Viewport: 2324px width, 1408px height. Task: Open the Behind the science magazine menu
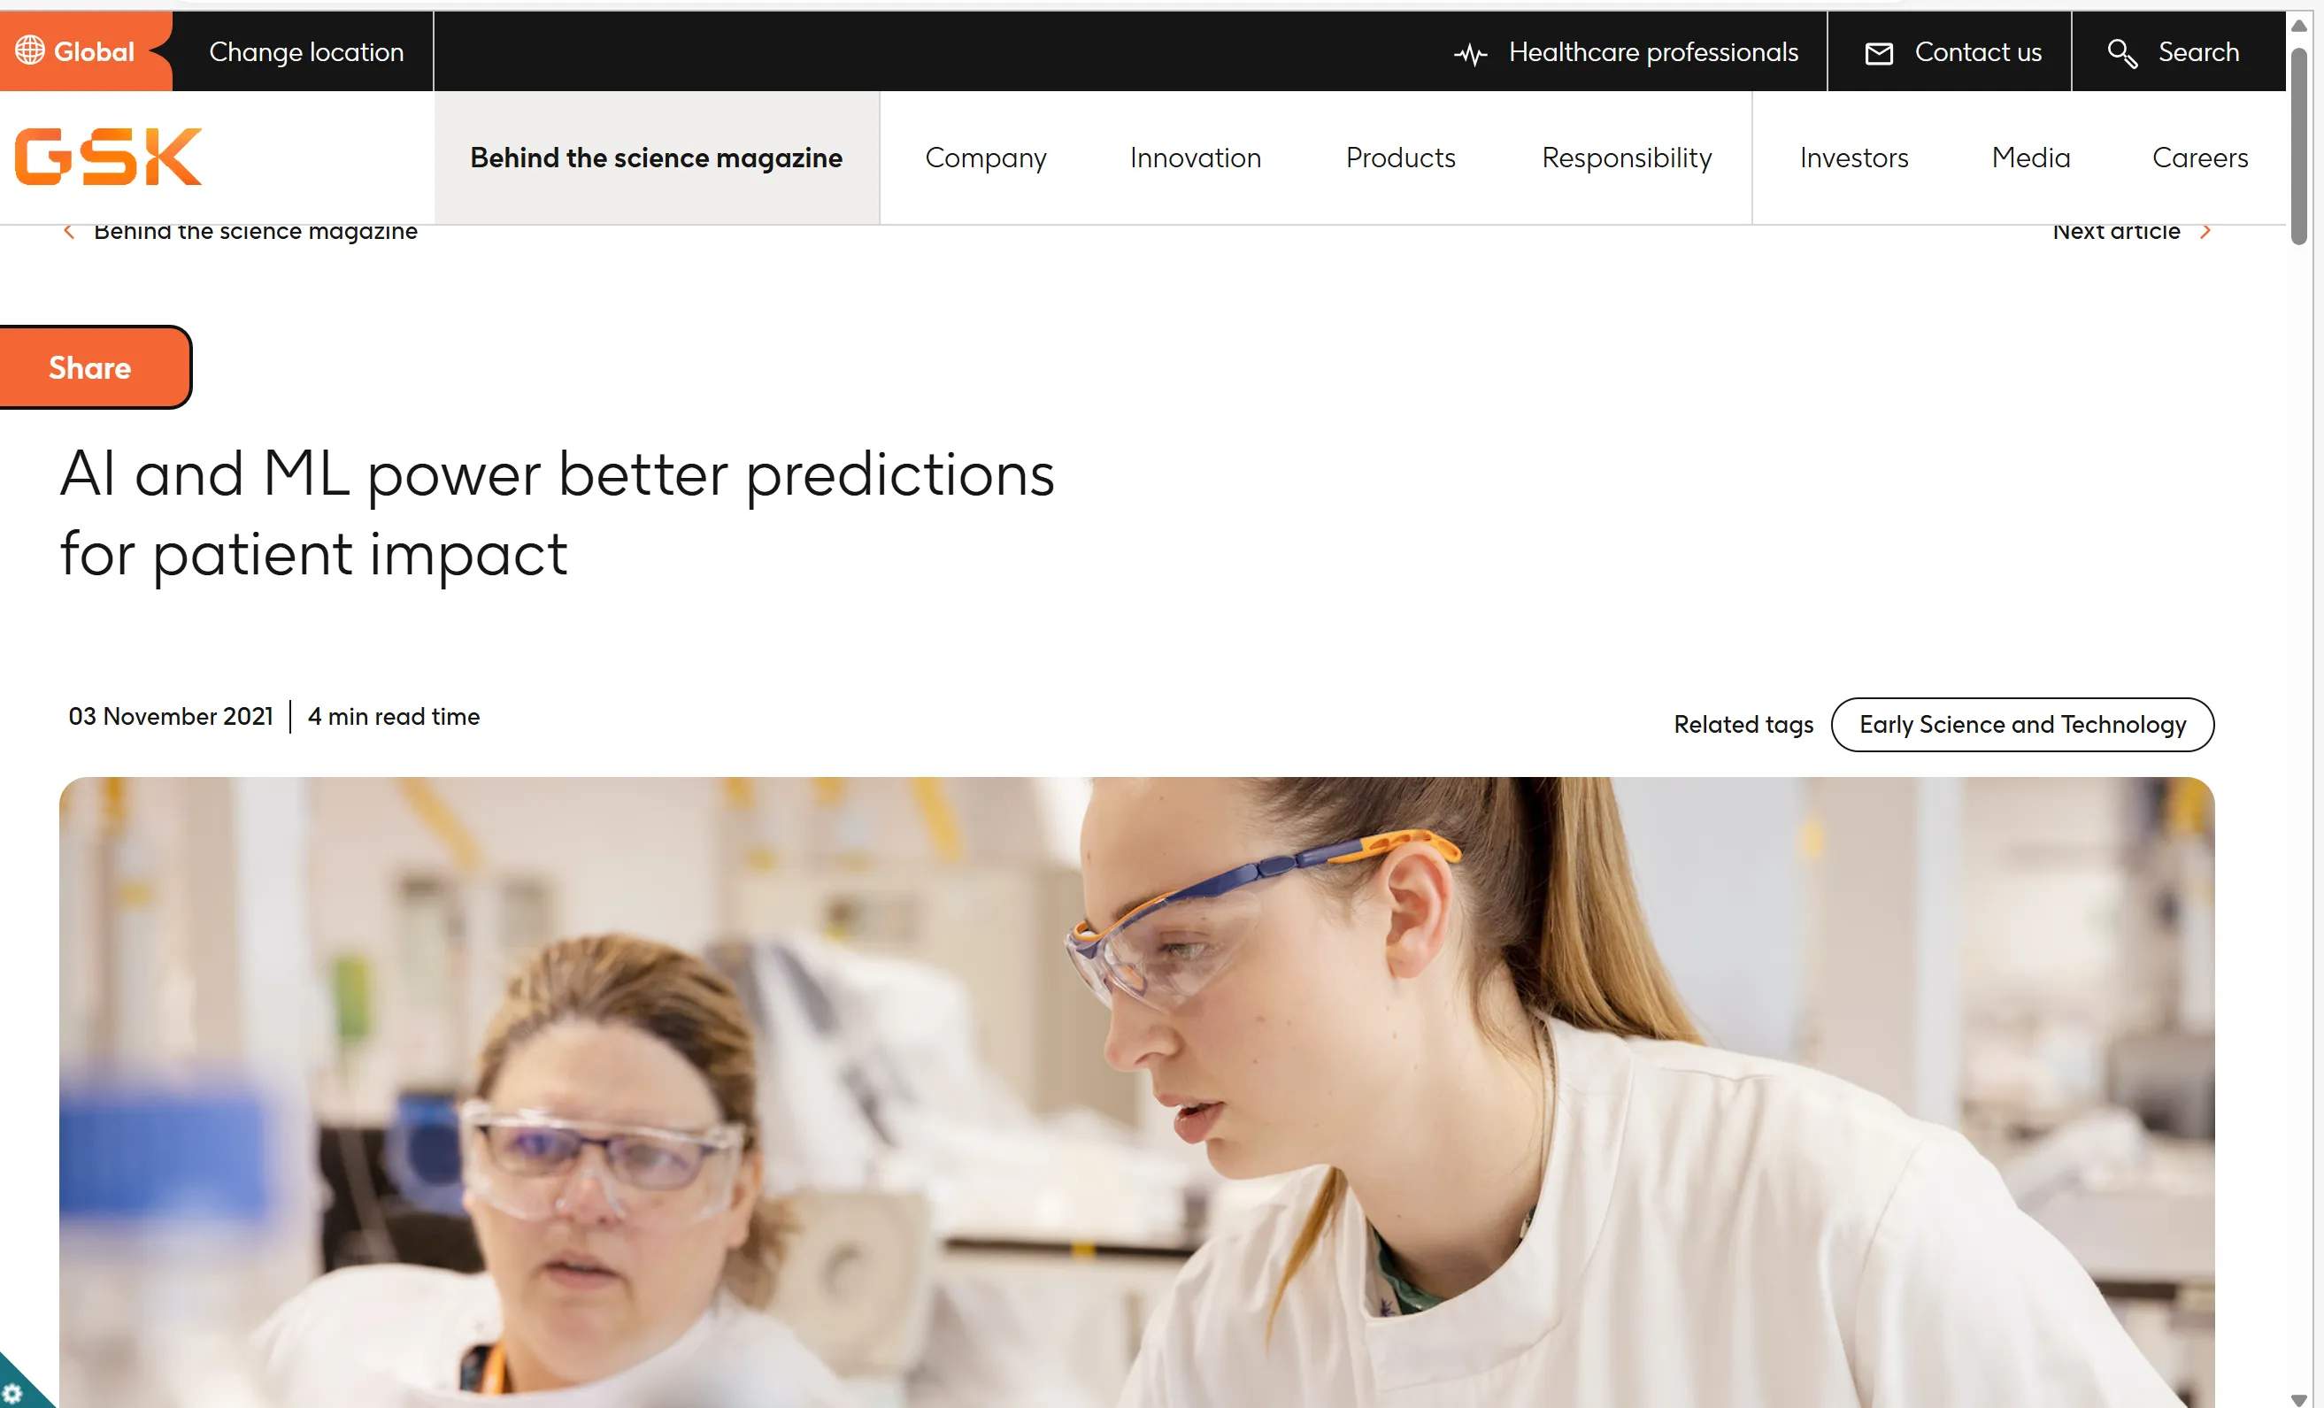[x=658, y=158]
